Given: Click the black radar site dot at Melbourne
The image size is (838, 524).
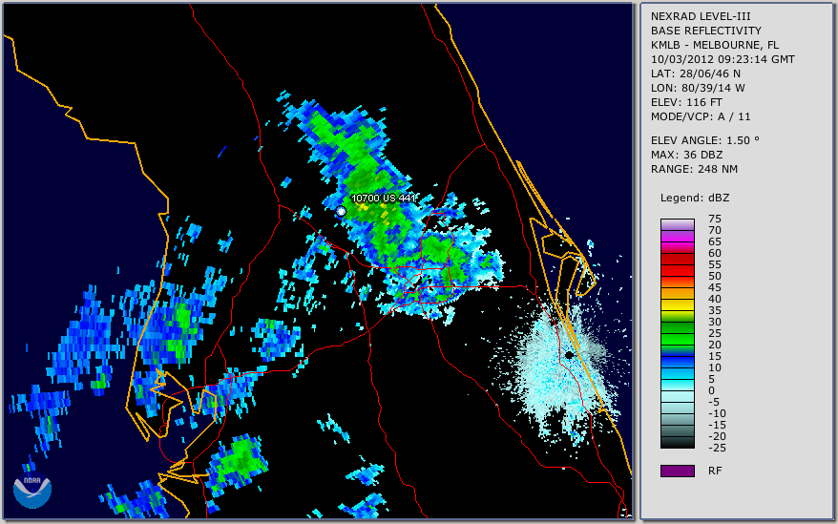Looking at the screenshot, I should pos(569,355).
